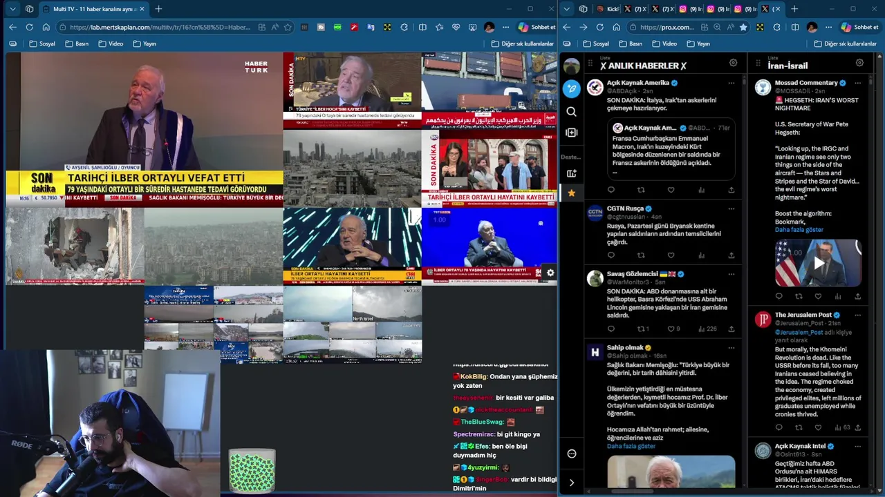Go back in right browser

coord(566,27)
